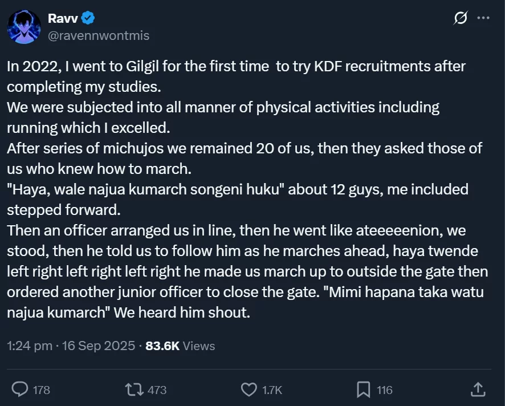This screenshot has width=505, height=406.
Task: Open the three-dot more options menu
Action: tap(483, 18)
